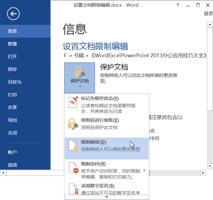Click the file path starting with F: » 书稿
This screenshot has height=200, width=213.
pos(135,55)
